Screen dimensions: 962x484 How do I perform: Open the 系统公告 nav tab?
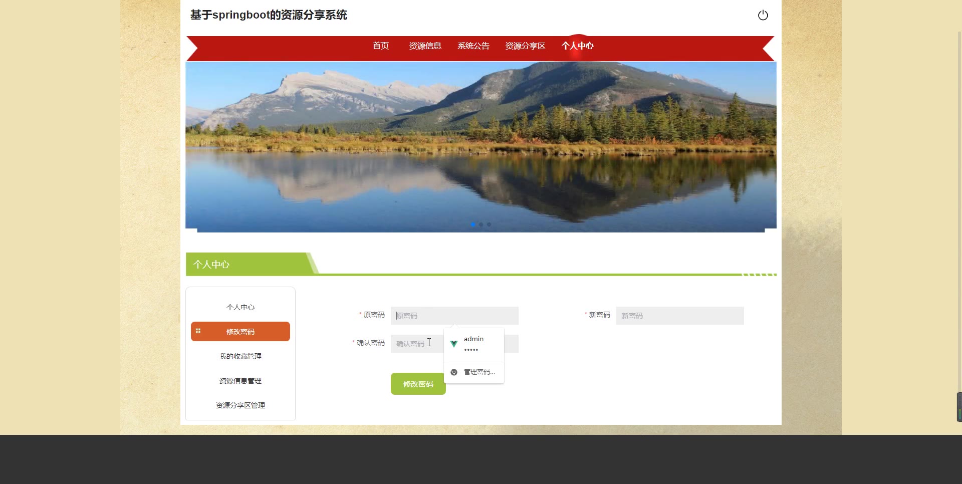(473, 46)
